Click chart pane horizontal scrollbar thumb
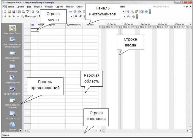 pyautogui.click(x=104, y=131)
